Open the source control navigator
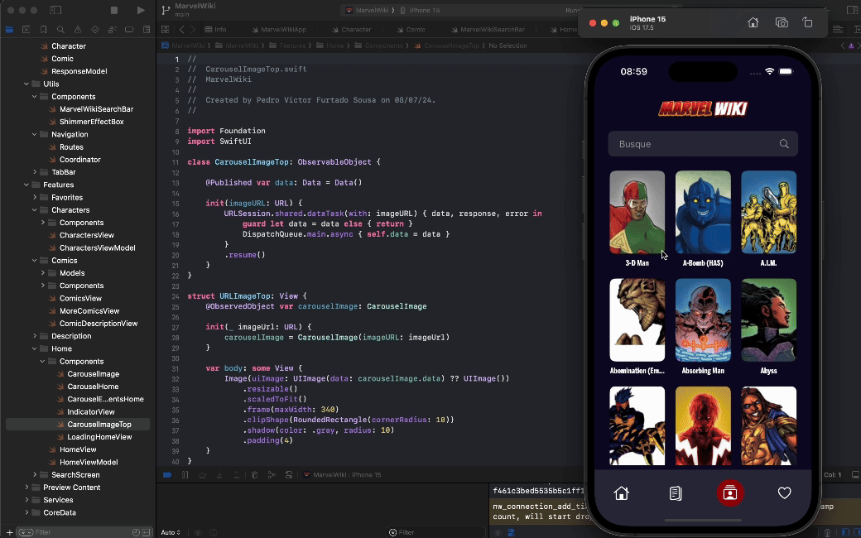This screenshot has height=538, width=861. point(26,30)
